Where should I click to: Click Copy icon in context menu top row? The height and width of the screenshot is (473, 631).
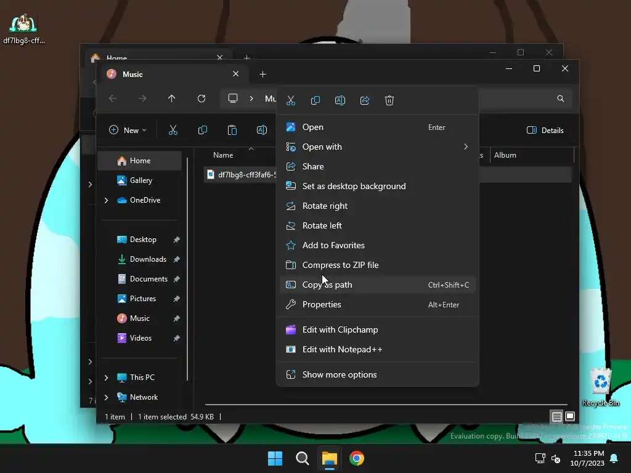tap(315, 100)
